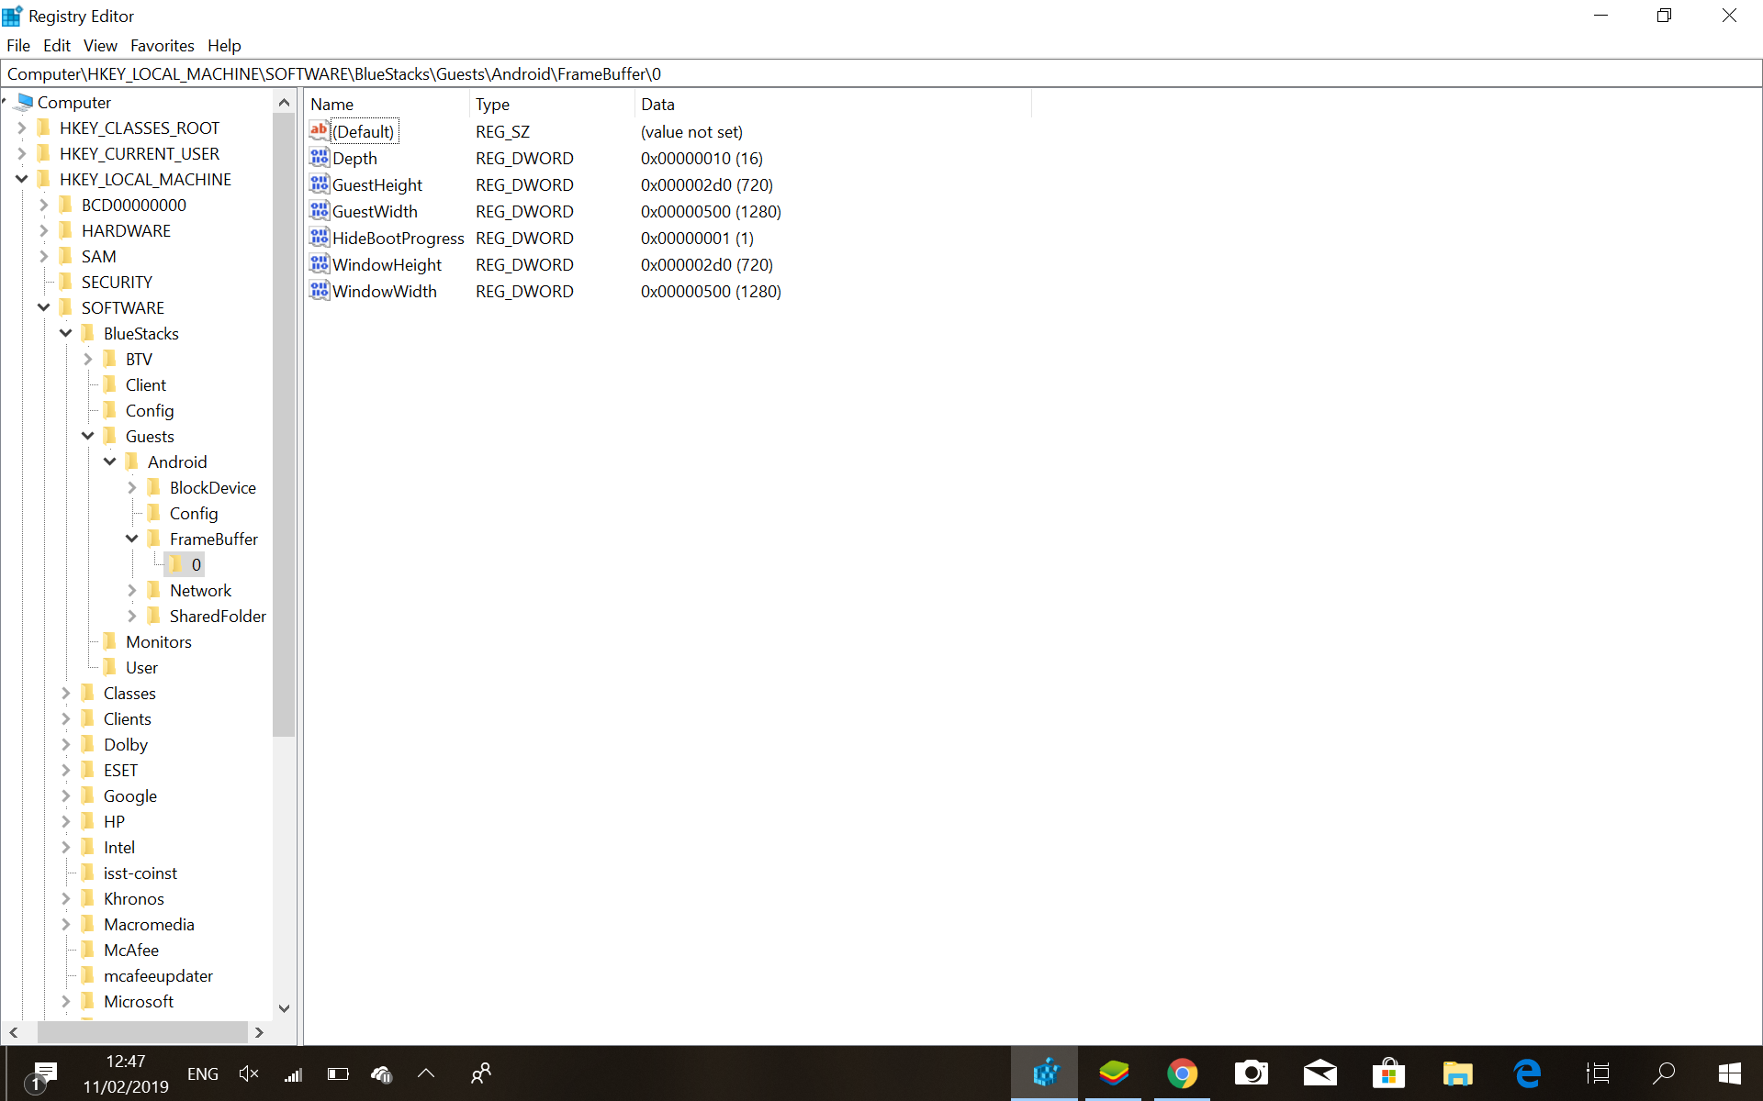Open the Favorites menu
The width and height of the screenshot is (1763, 1101).
coord(163,45)
